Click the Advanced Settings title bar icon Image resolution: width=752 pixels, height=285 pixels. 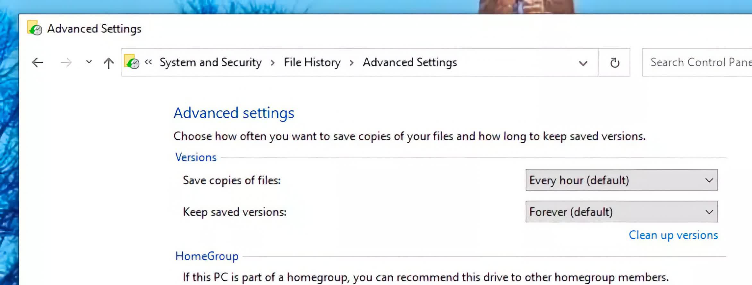coord(34,28)
